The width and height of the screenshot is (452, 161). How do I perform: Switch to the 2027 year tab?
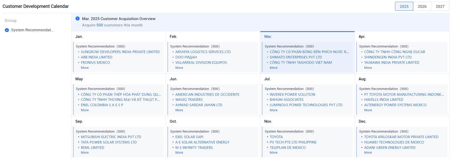pyautogui.click(x=440, y=6)
